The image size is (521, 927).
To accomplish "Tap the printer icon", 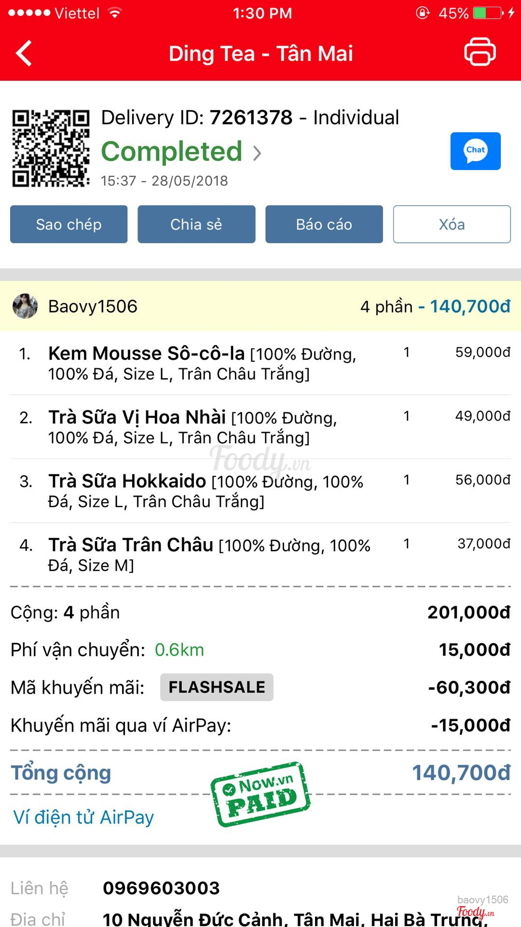I will click(480, 52).
